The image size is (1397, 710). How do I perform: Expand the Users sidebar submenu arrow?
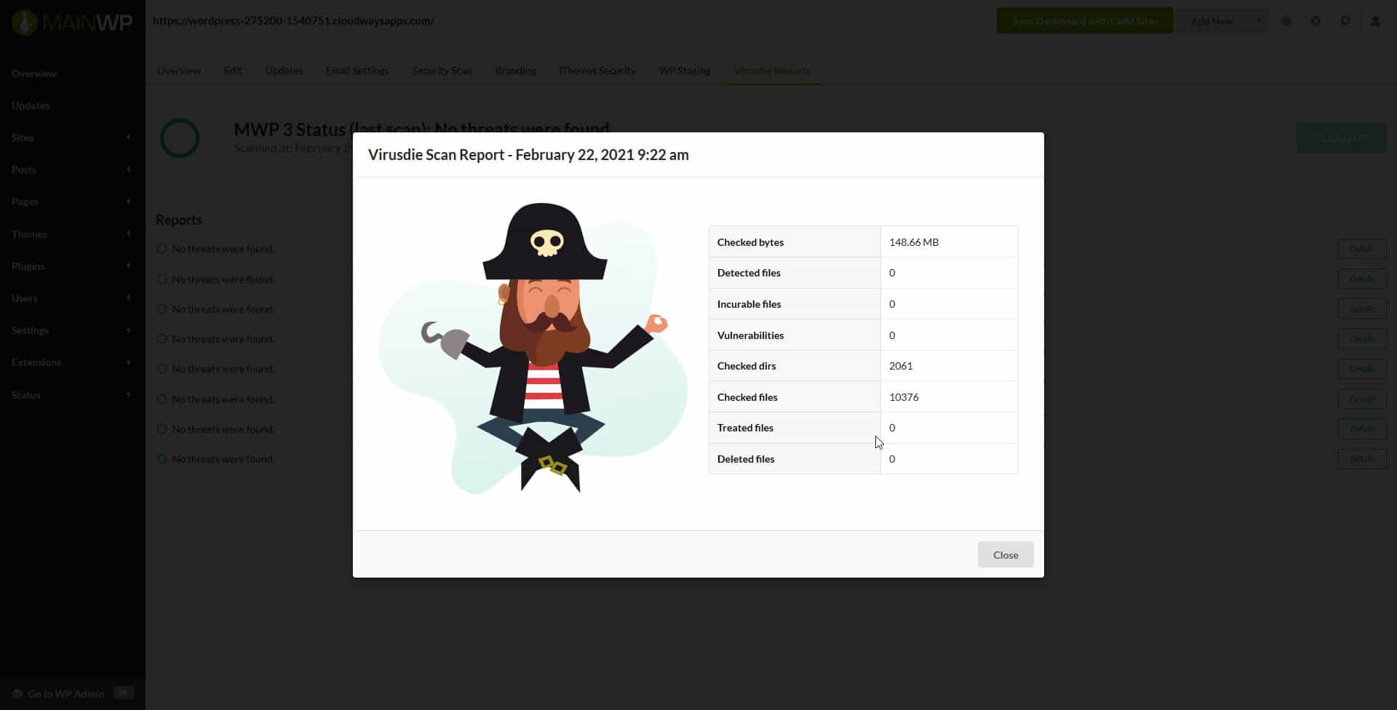click(128, 298)
